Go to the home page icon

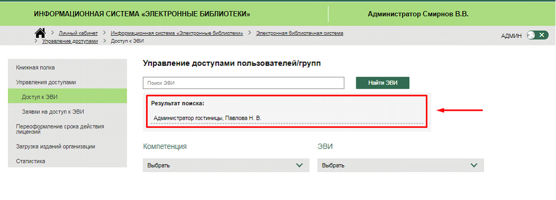[40, 33]
